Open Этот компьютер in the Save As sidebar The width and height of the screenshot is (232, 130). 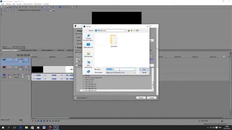(88, 64)
